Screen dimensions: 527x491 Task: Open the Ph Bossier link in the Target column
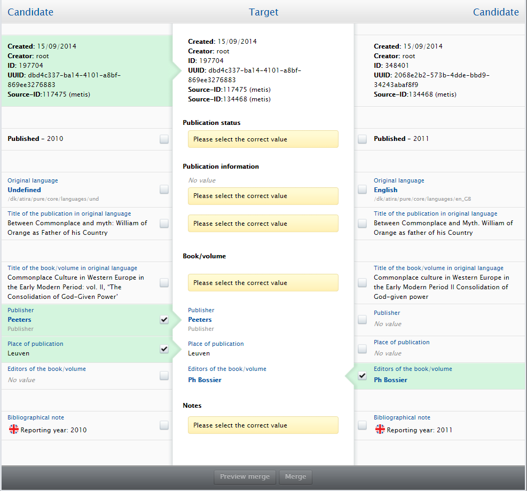coord(204,380)
